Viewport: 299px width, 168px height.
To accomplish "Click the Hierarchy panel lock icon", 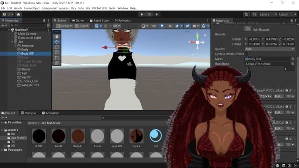I will (44, 21).
